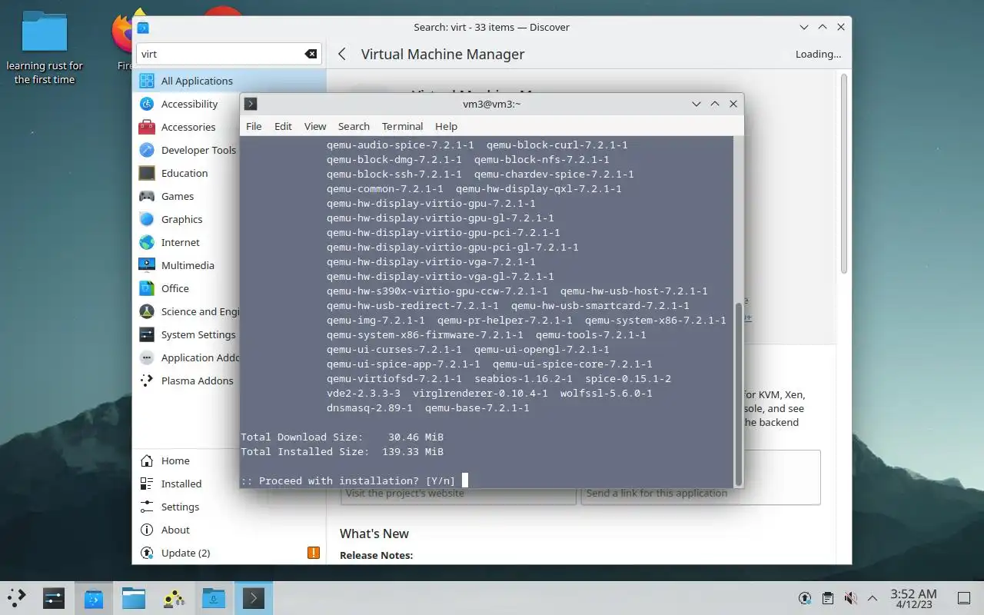Open Update (2) page
The width and height of the screenshot is (984, 615).
[229, 553]
